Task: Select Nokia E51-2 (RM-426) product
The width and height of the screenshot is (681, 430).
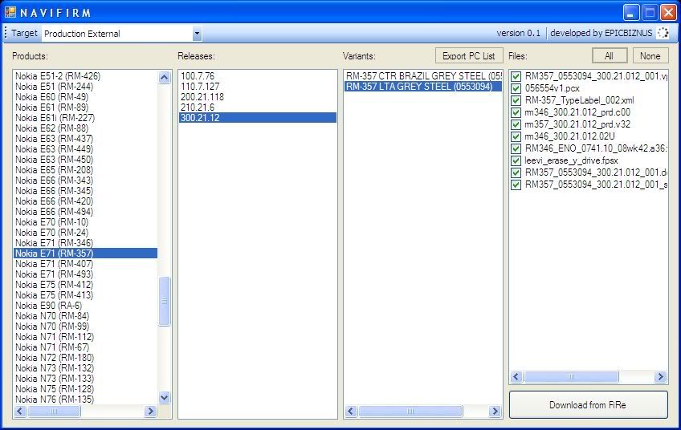Action: point(86,76)
